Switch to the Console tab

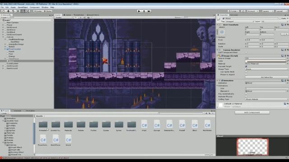17,111
